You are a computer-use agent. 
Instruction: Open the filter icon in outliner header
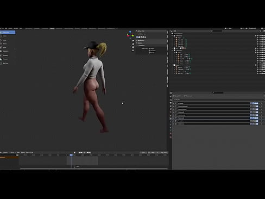pyautogui.click(x=260, y=31)
